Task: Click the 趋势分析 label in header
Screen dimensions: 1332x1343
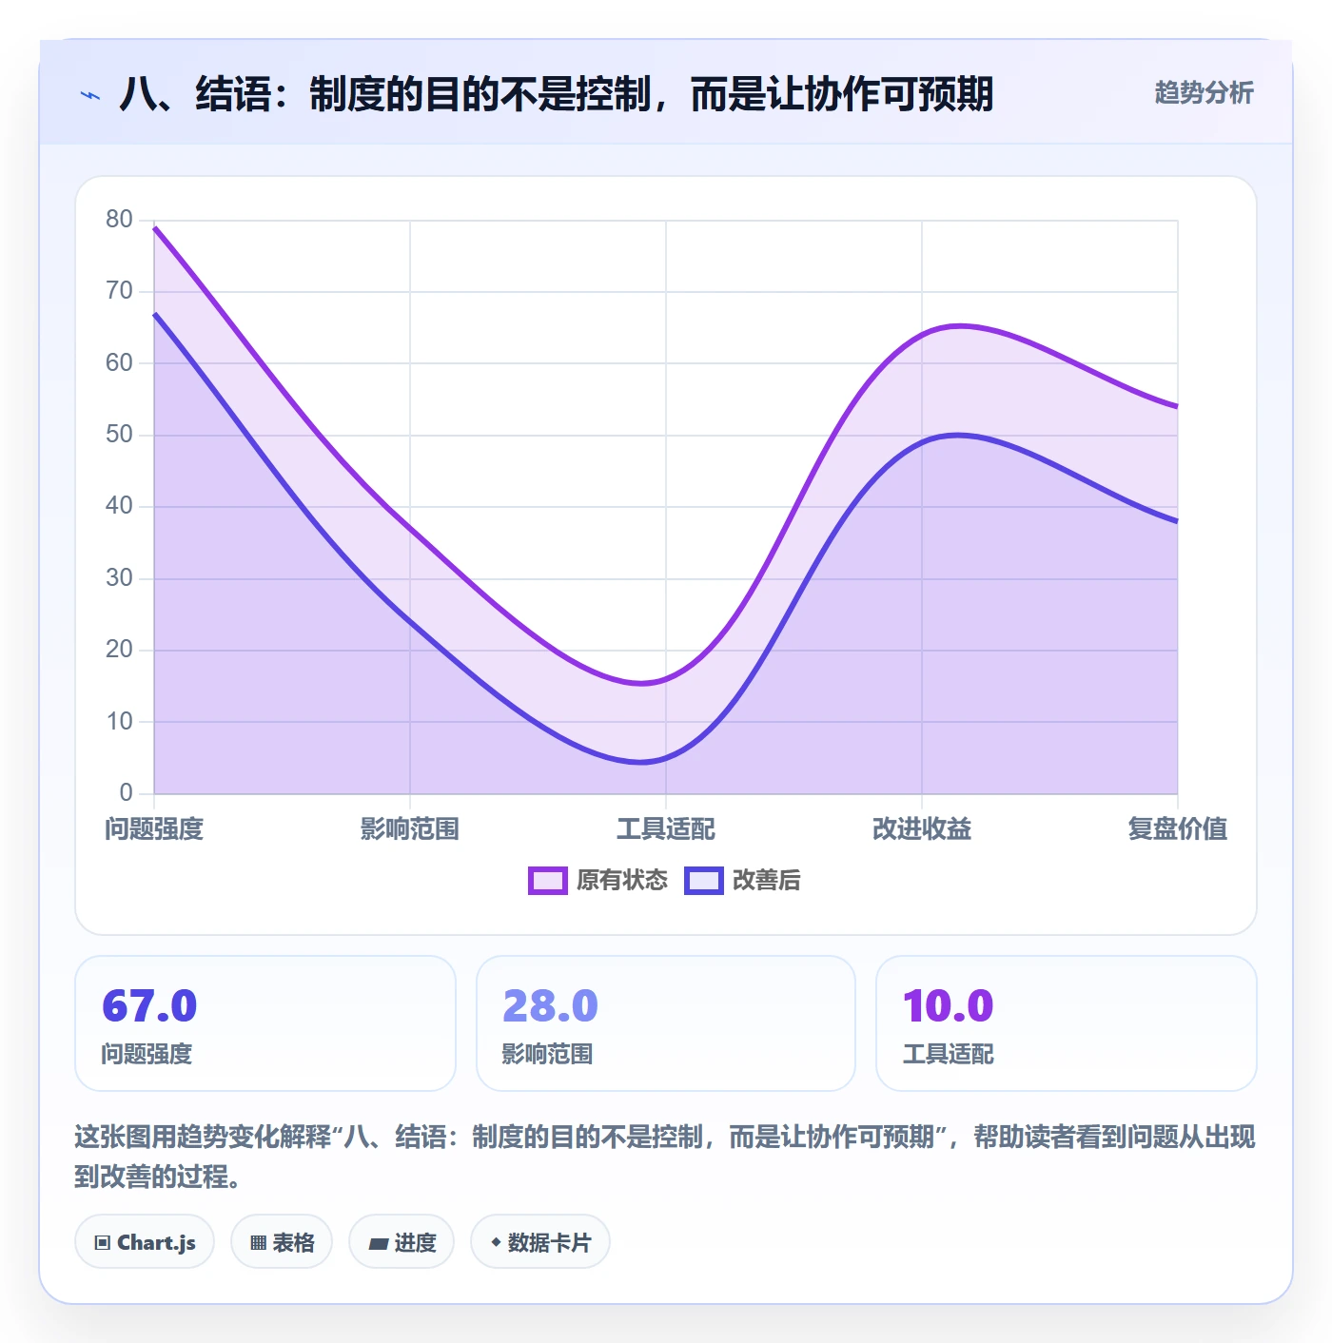Action: point(1204,93)
